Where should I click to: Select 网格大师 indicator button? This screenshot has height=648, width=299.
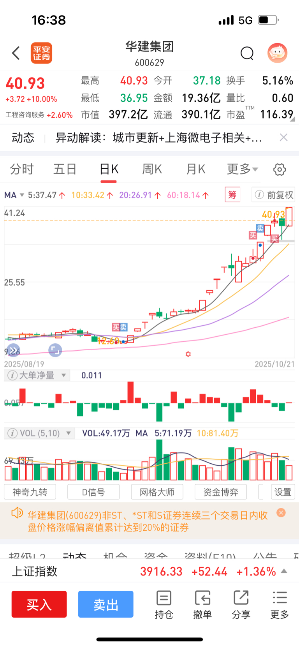point(157,492)
